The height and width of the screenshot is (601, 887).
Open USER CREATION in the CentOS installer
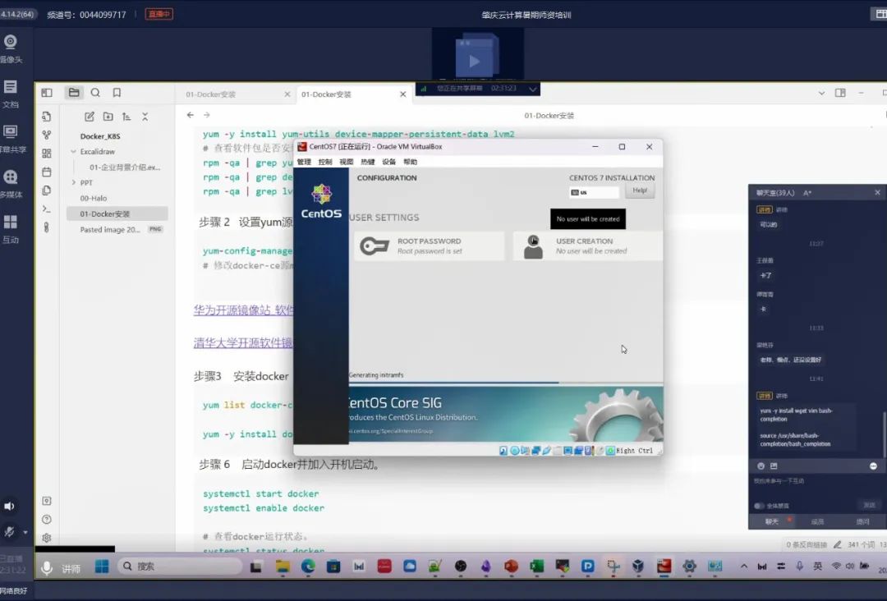(584, 245)
